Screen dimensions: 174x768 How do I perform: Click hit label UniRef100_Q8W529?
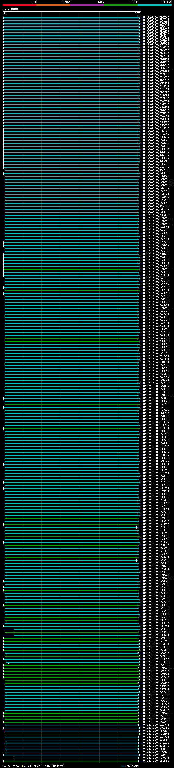156,101
